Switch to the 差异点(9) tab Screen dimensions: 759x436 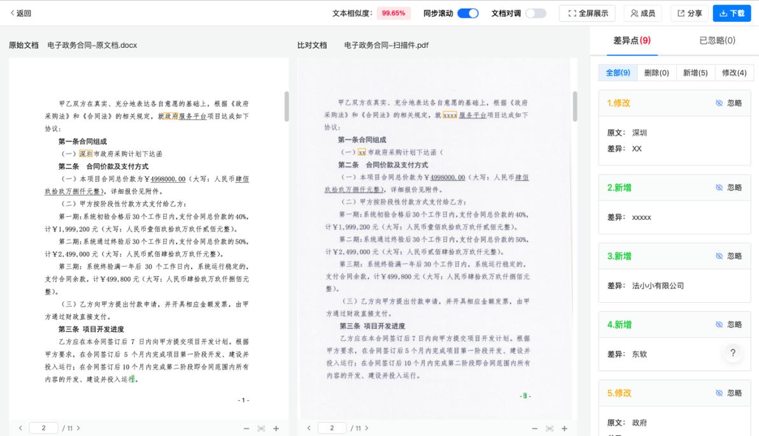click(x=632, y=41)
